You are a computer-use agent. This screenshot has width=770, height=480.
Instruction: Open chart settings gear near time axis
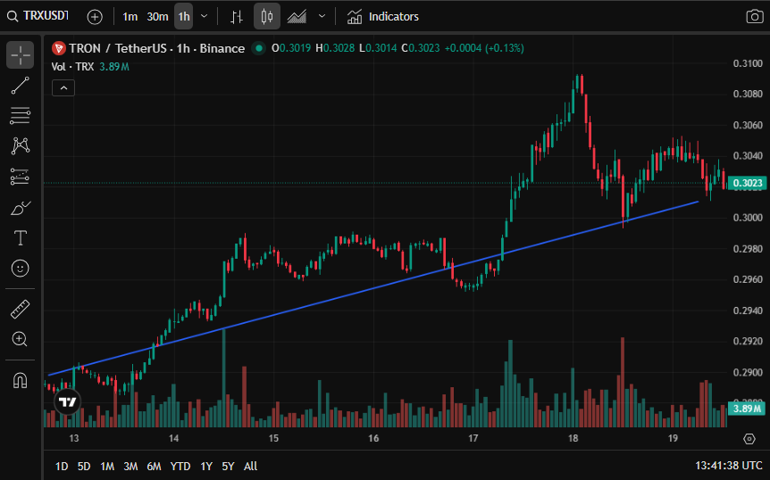(749, 439)
